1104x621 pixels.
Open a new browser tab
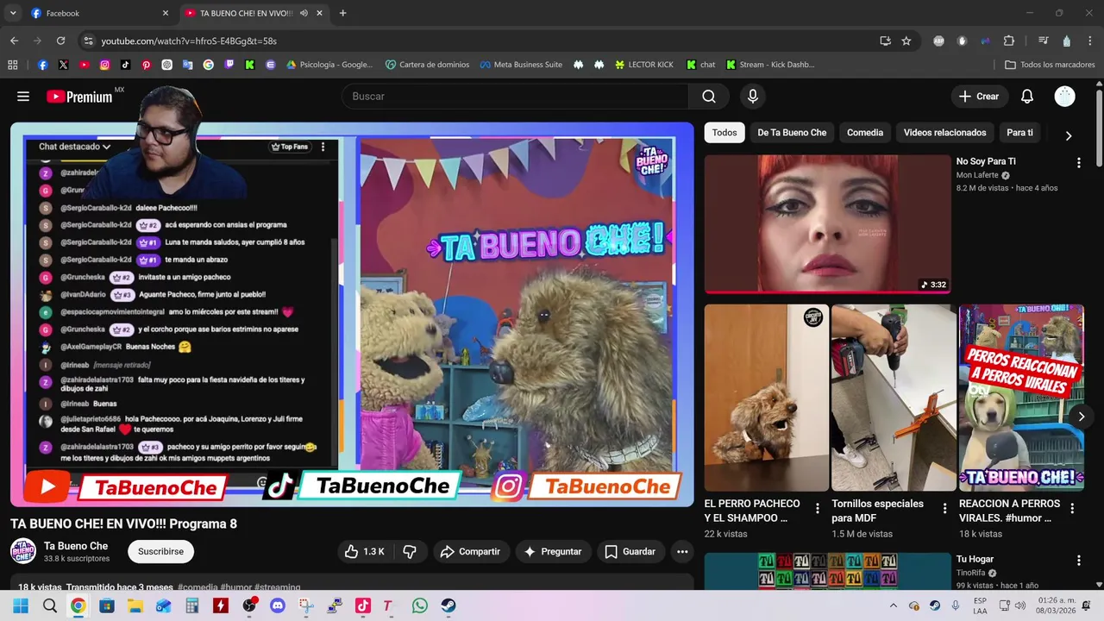click(342, 13)
